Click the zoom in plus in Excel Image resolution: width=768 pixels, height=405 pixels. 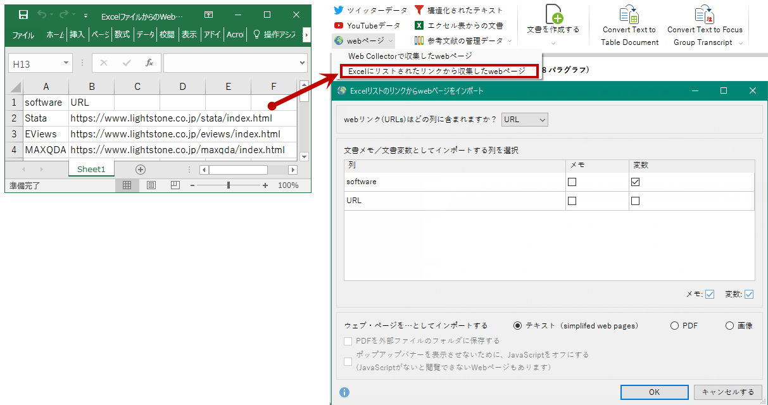(x=265, y=185)
